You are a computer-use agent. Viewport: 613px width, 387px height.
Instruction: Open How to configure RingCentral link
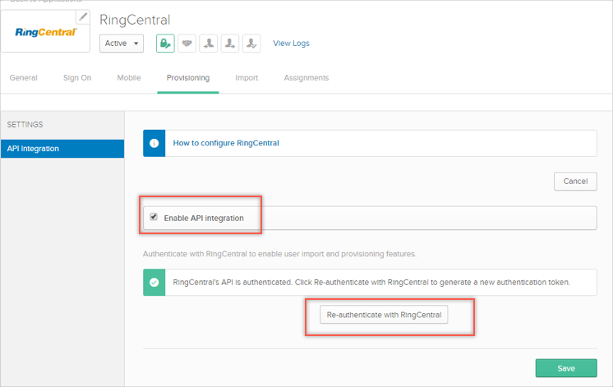click(x=226, y=143)
